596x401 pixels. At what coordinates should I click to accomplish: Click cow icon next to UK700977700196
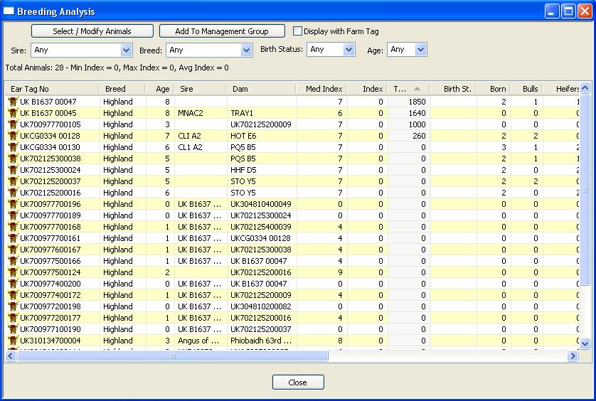(x=12, y=204)
